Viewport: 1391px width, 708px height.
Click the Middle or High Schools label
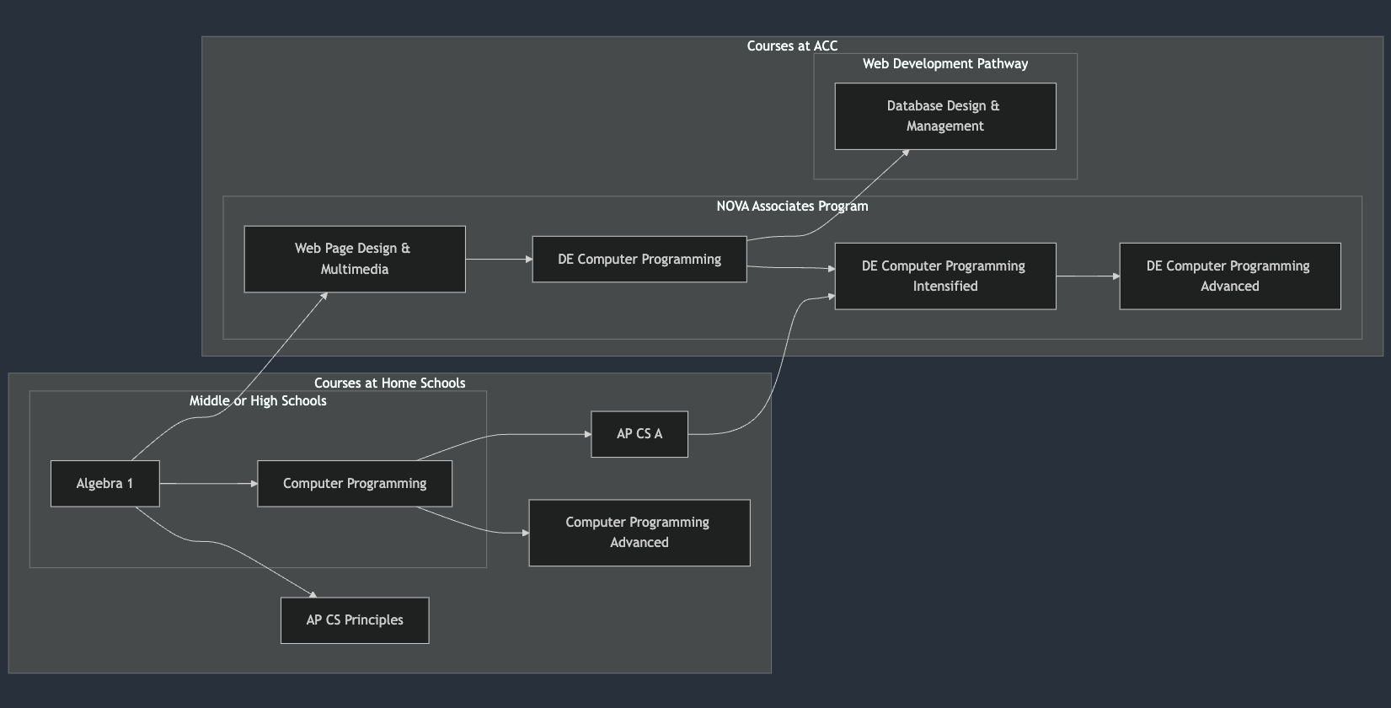pyautogui.click(x=258, y=401)
